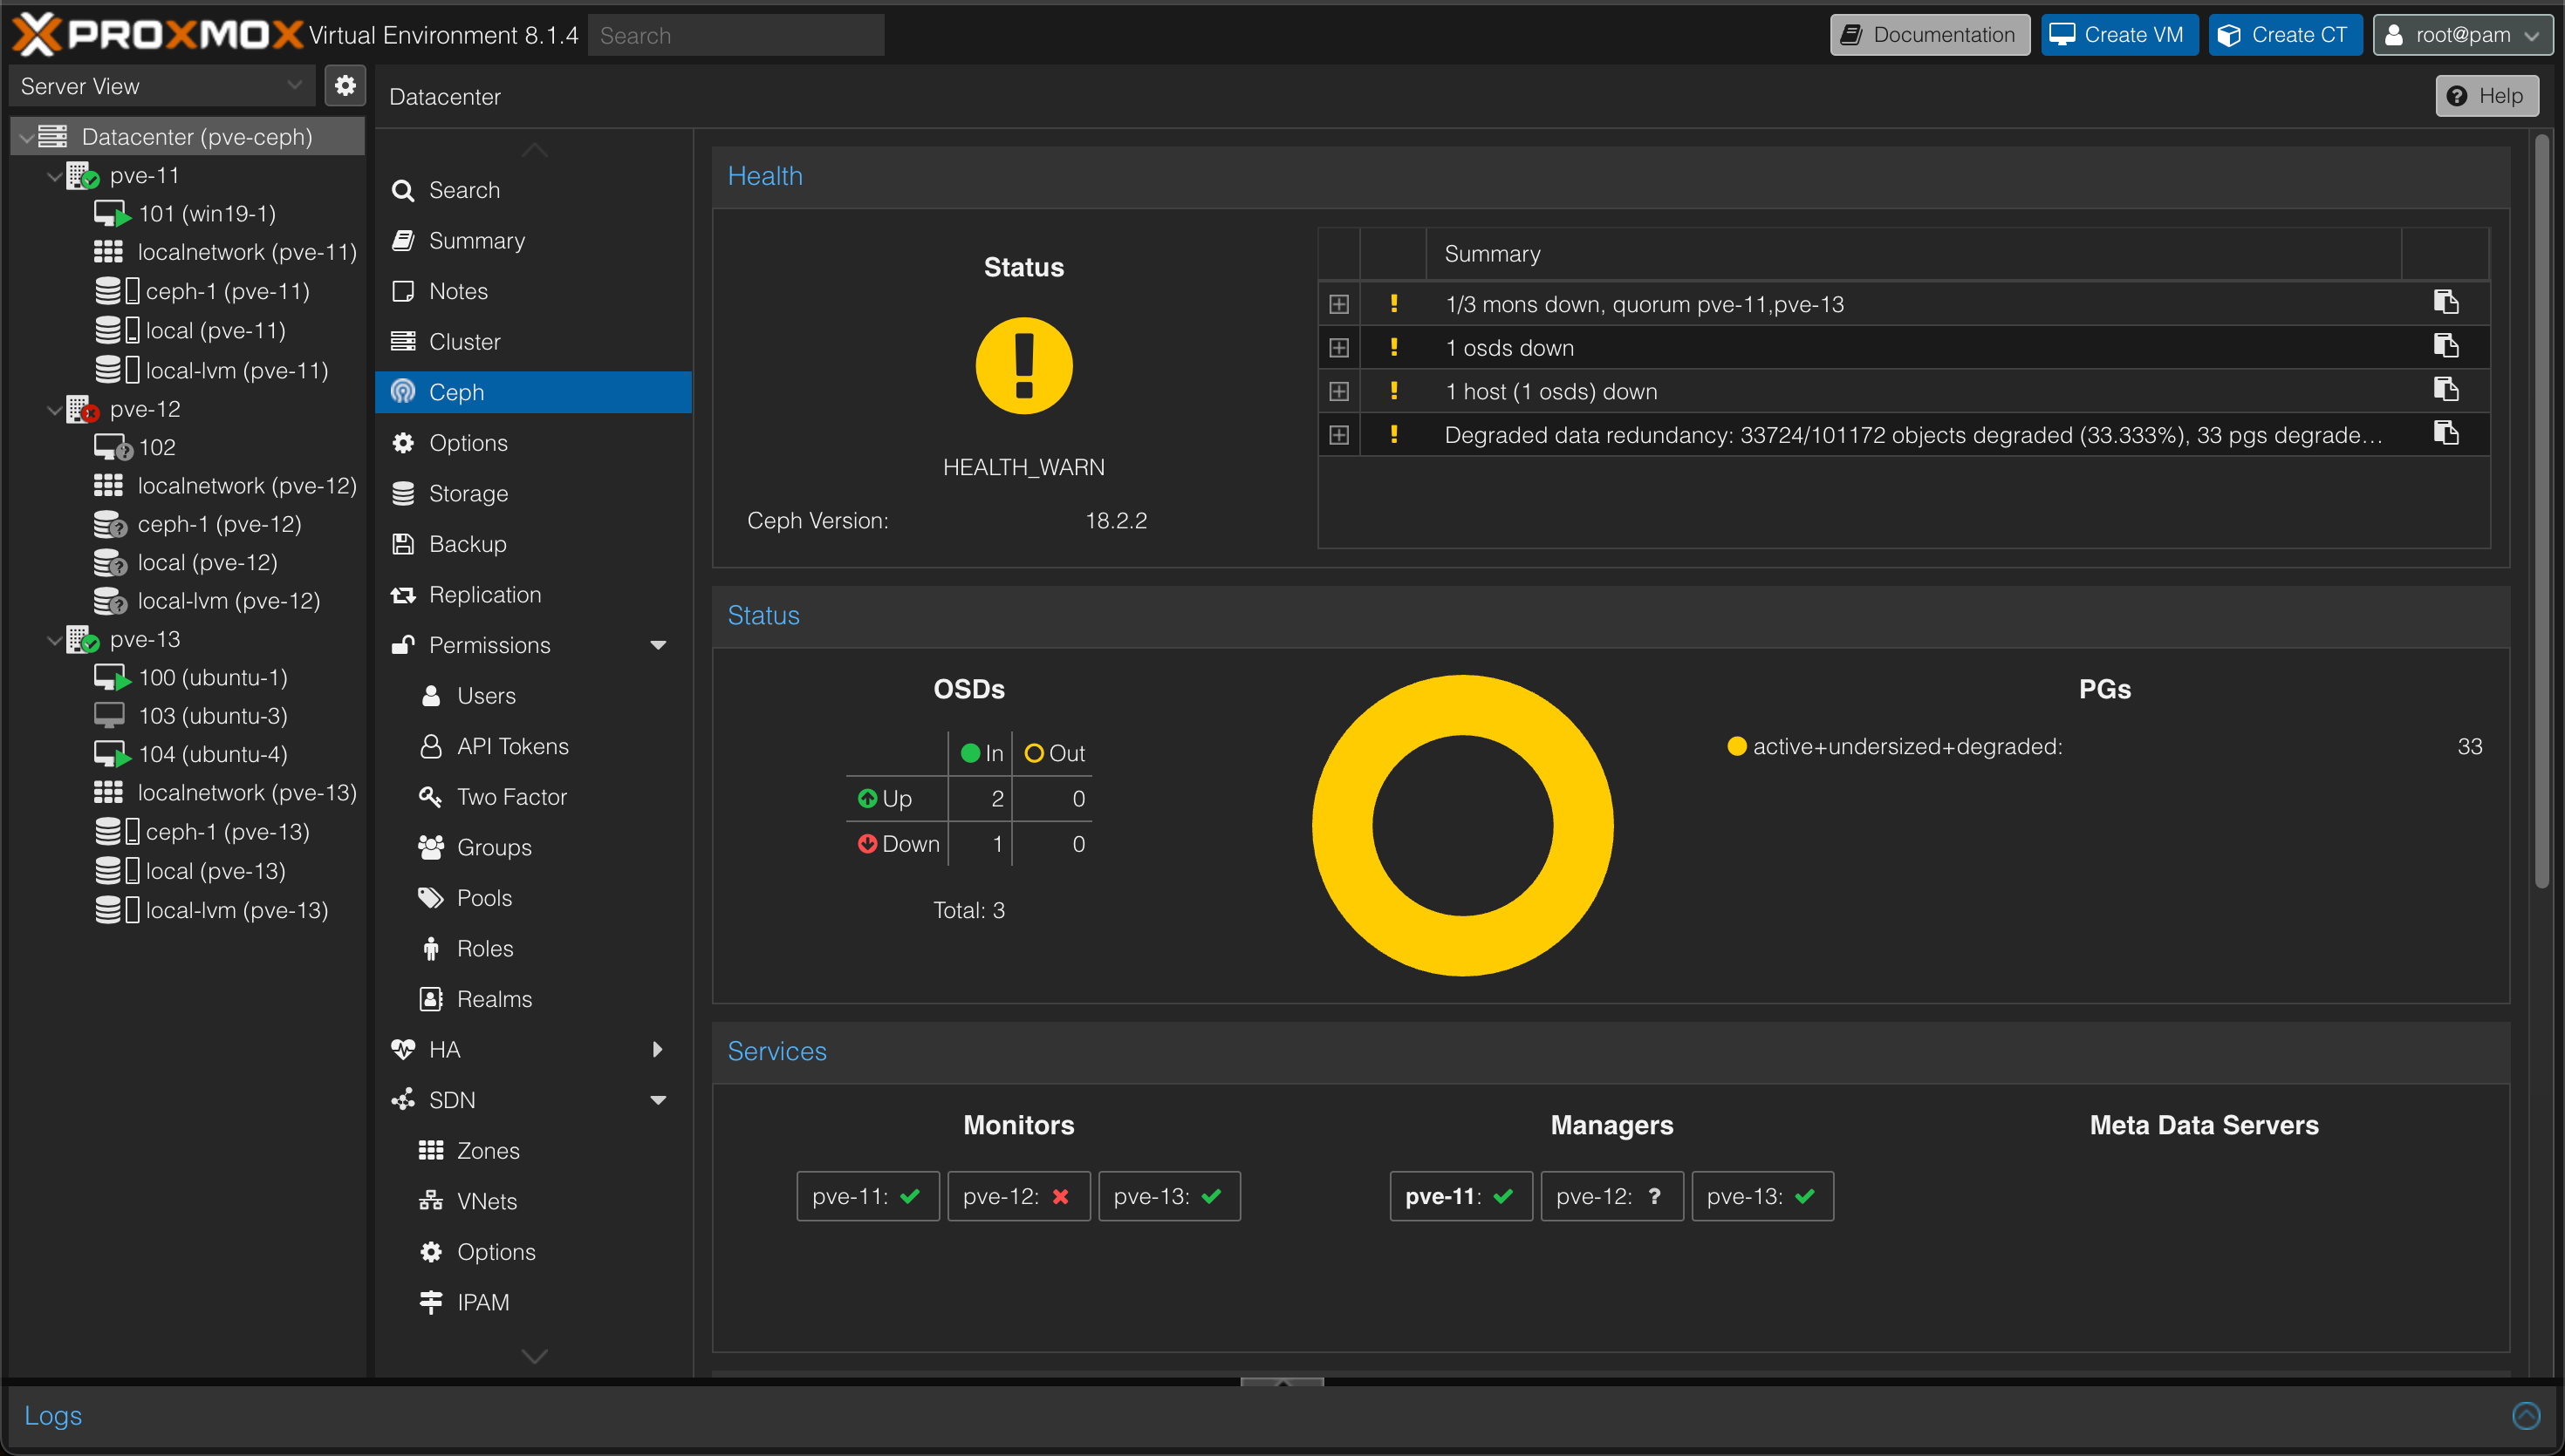This screenshot has width=2565, height=1456.
Task: Click the Server View gear settings icon
Action: click(345, 86)
